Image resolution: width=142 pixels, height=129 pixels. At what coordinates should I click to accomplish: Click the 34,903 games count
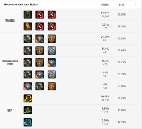coord(105,16)
